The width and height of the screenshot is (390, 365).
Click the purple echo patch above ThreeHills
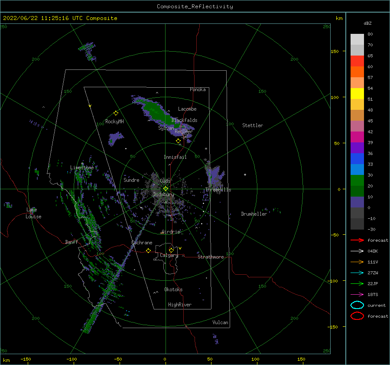coord(214,176)
